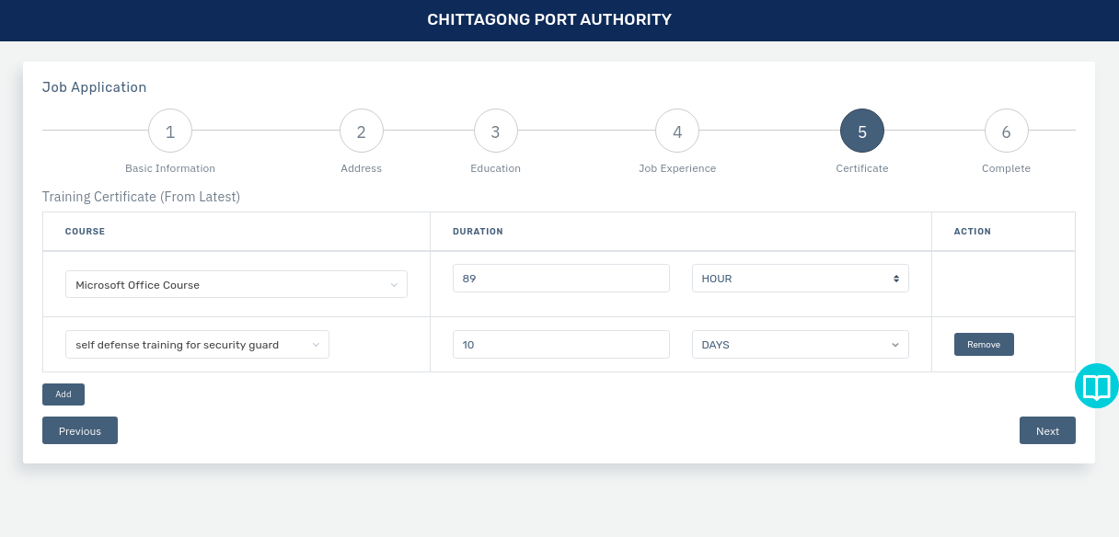The image size is (1119, 537).
Task: Click the Chittagong Port Authority header title
Action: (x=549, y=19)
